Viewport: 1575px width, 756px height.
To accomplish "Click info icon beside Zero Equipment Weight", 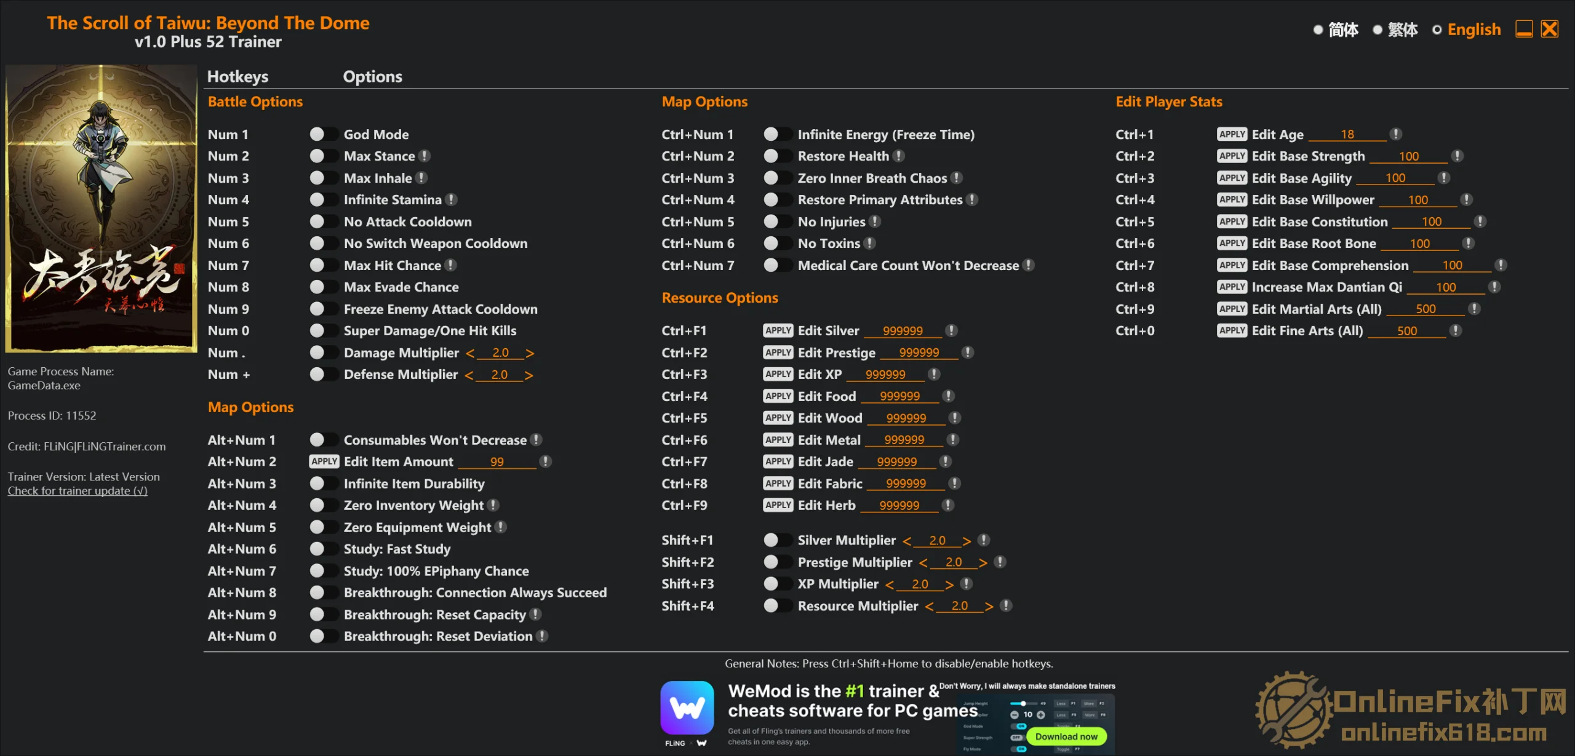I will click(x=501, y=527).
